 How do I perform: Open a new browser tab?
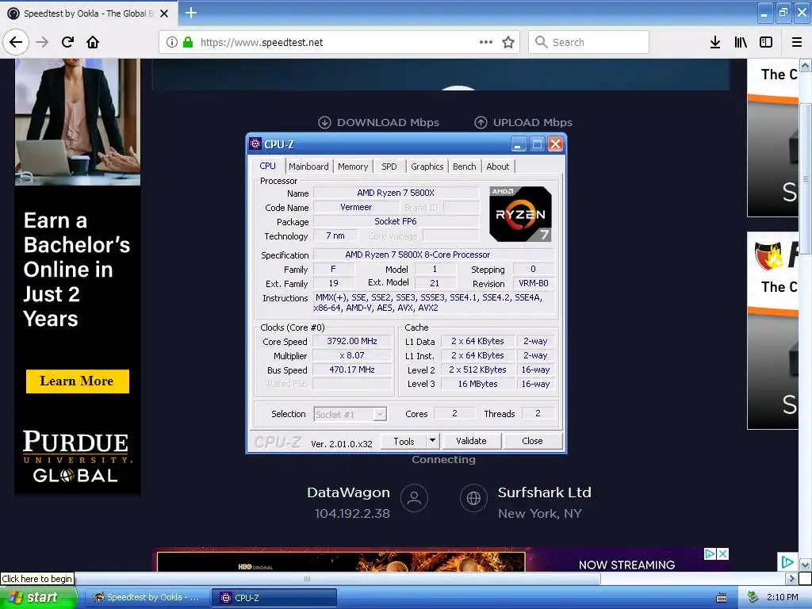pos(191,13)
